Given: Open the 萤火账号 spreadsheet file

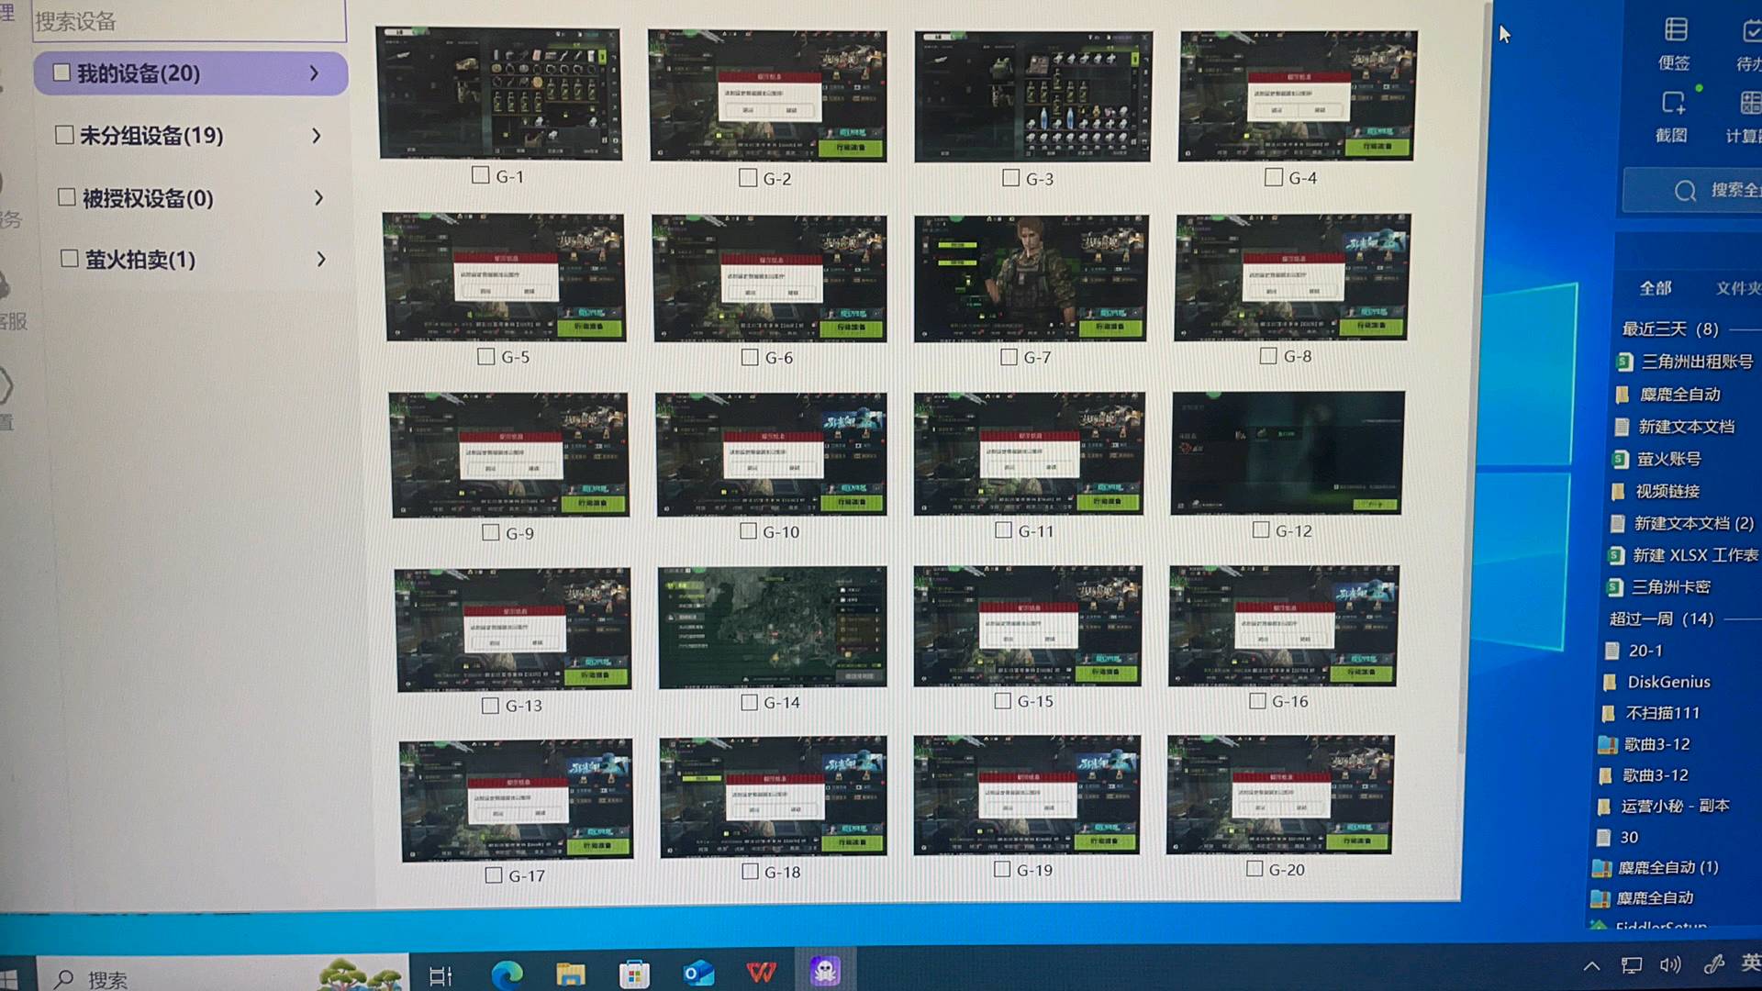Looking at the screenshot, I should pyautogui.click(x=1658, y=459).
